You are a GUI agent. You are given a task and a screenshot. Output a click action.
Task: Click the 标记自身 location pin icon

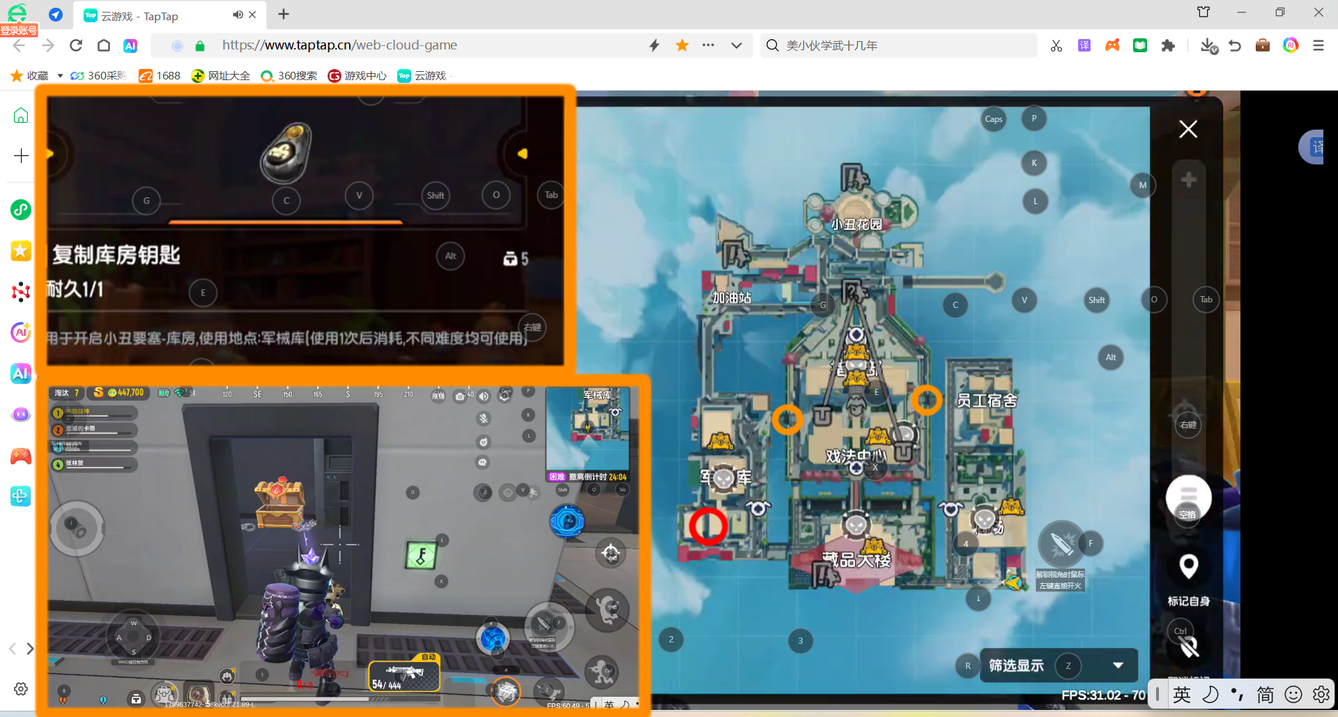[x=1188, y=566]
